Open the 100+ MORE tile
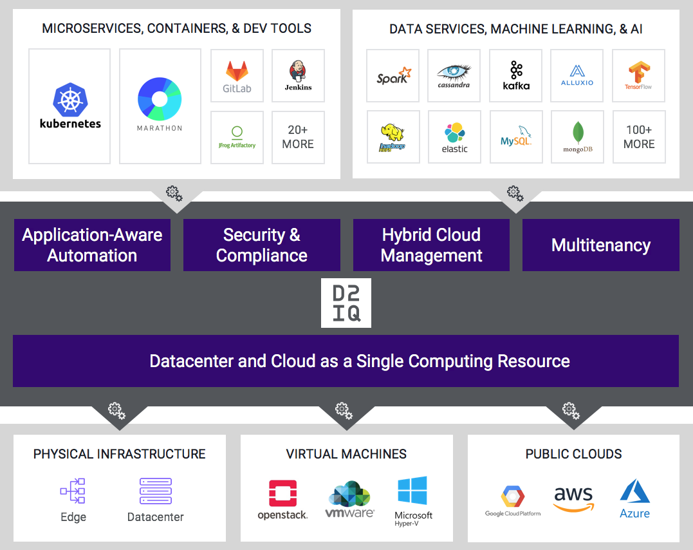 click(x=639, y=137)
